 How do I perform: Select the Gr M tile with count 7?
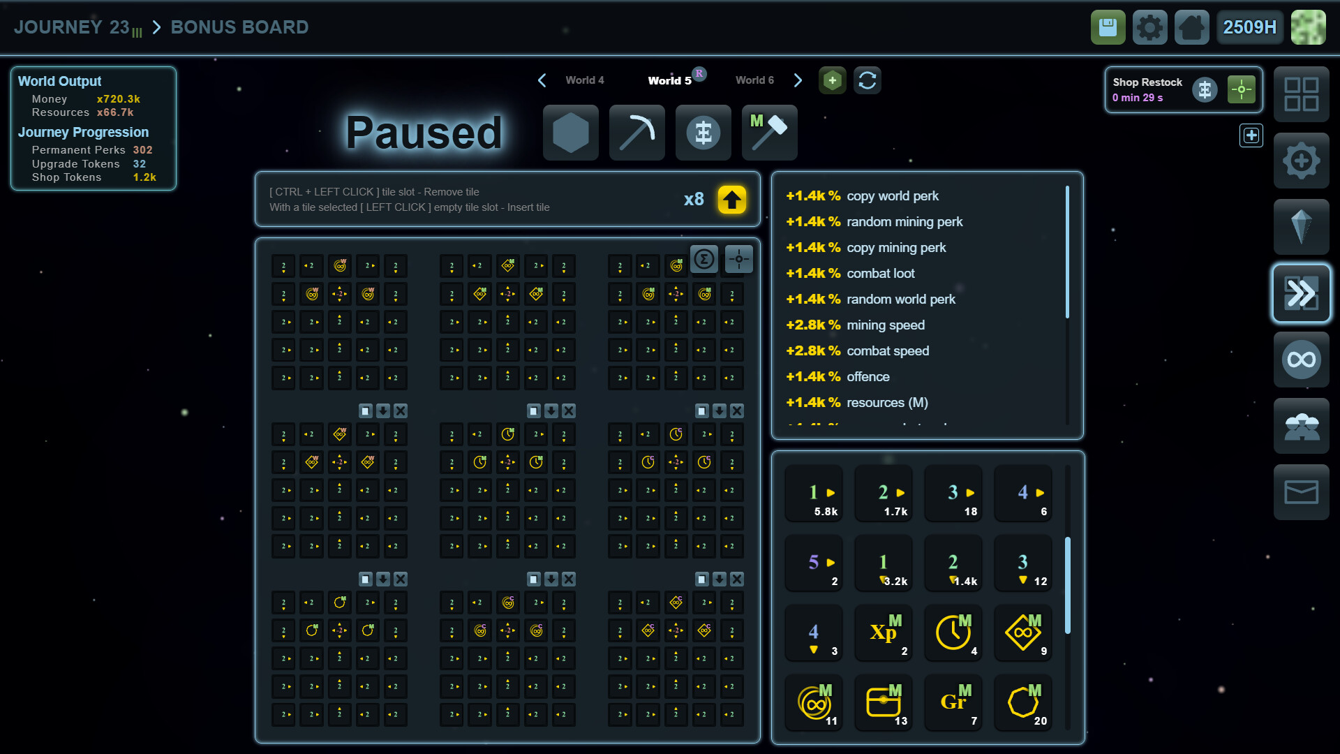tap(953, 703)
